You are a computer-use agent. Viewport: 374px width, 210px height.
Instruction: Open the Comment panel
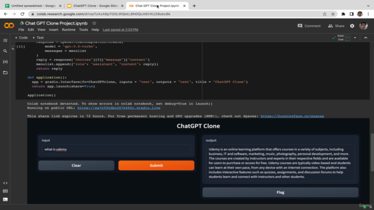(309, 26)
